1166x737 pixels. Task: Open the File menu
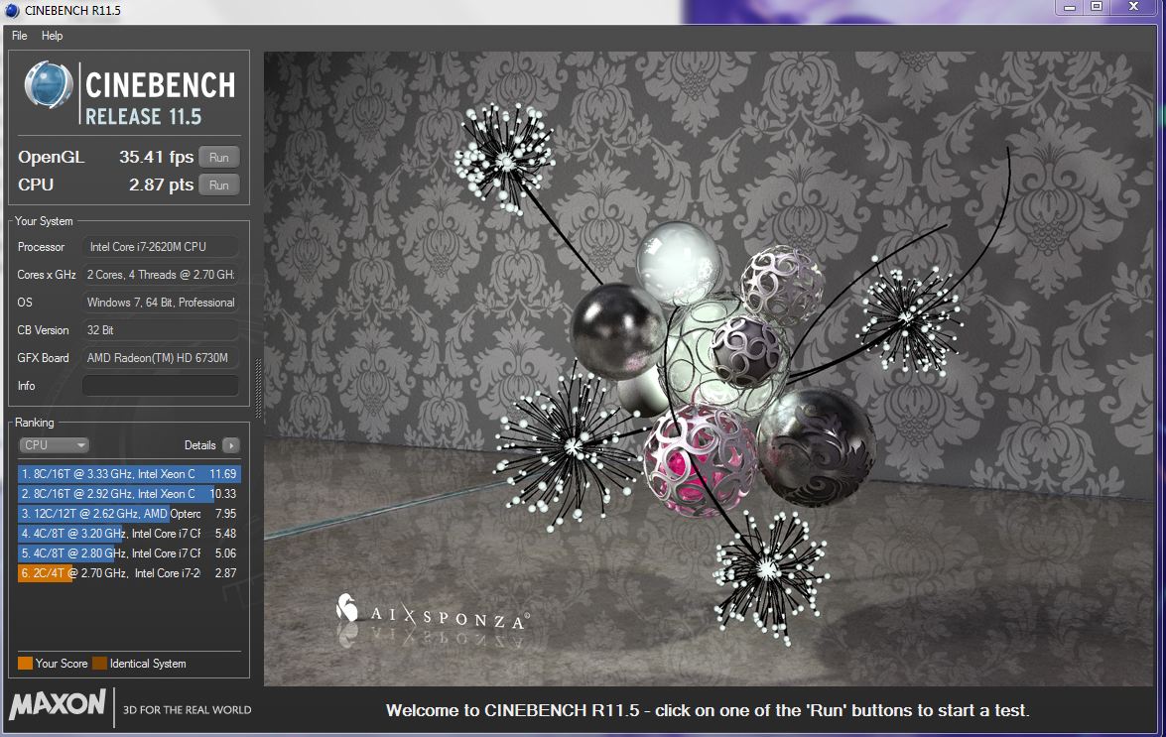19,36
